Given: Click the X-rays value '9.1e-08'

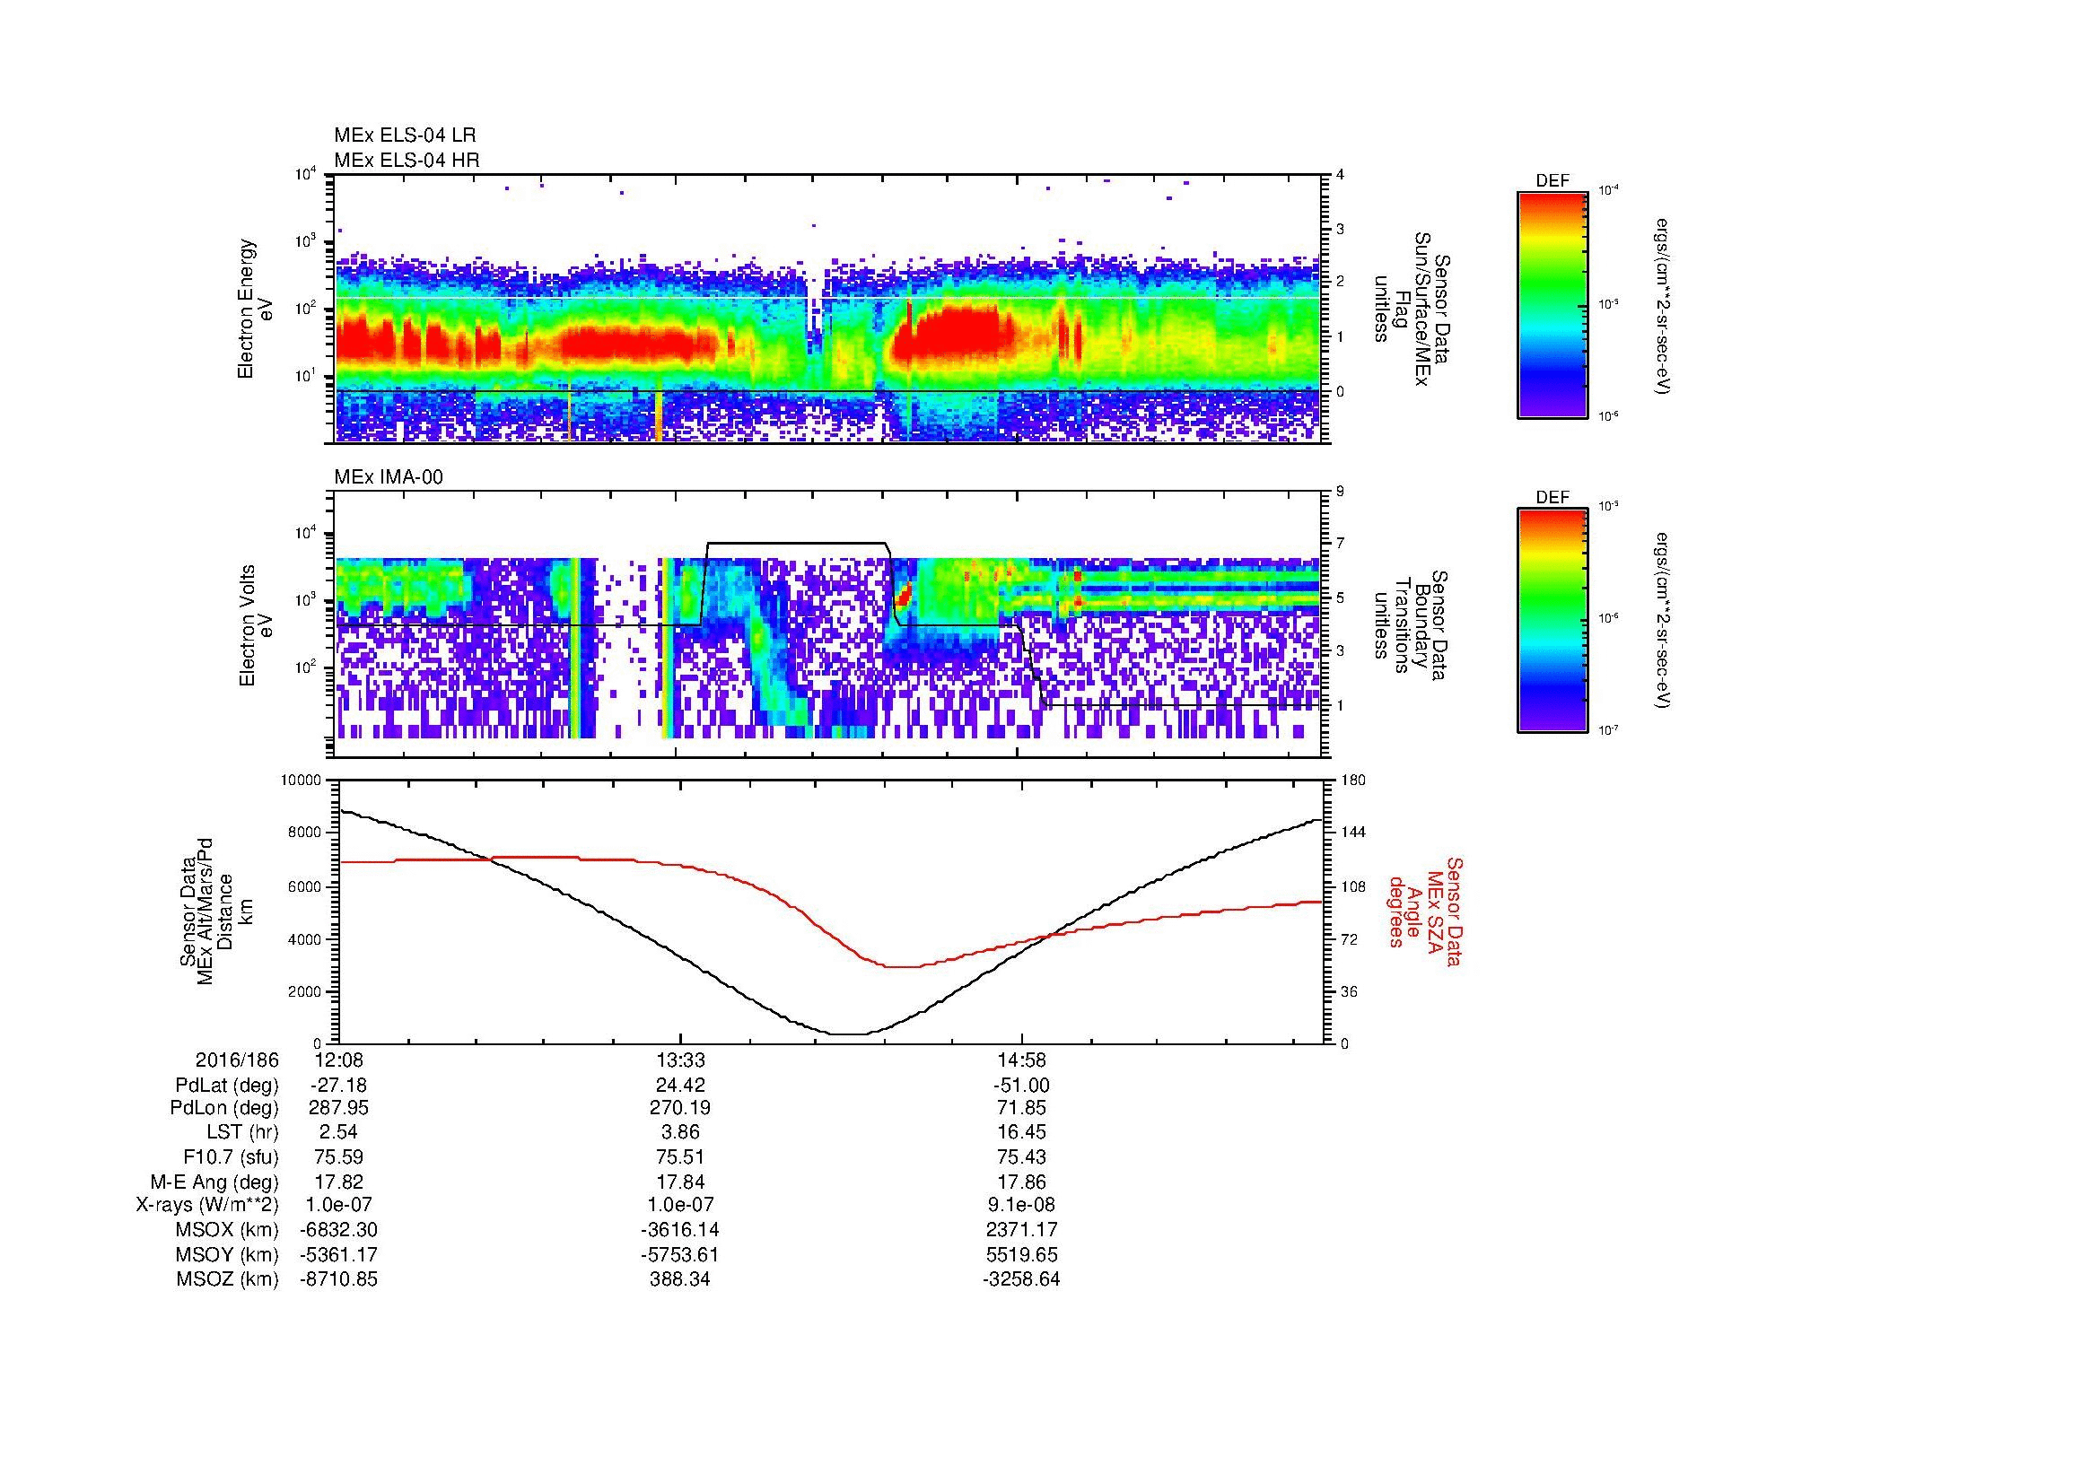Looking at the screenshot, I should tap(1021, 1205).
